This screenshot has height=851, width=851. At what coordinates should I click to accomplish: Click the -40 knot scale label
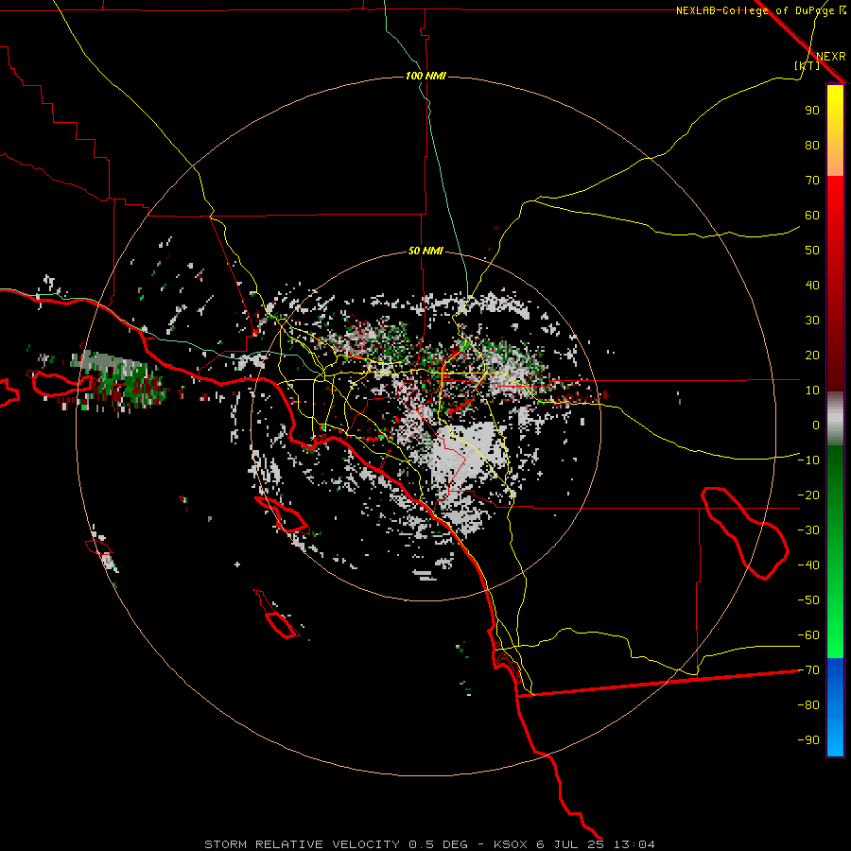[808, 565]
